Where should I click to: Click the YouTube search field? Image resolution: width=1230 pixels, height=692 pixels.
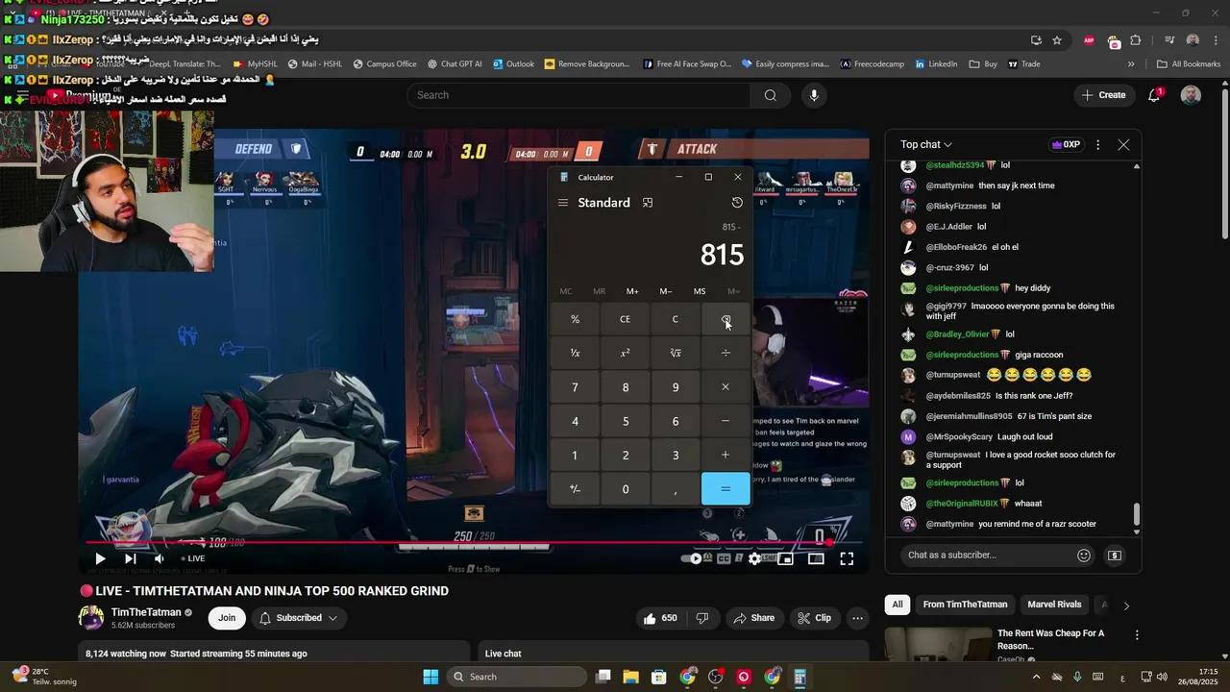(578, 95)
